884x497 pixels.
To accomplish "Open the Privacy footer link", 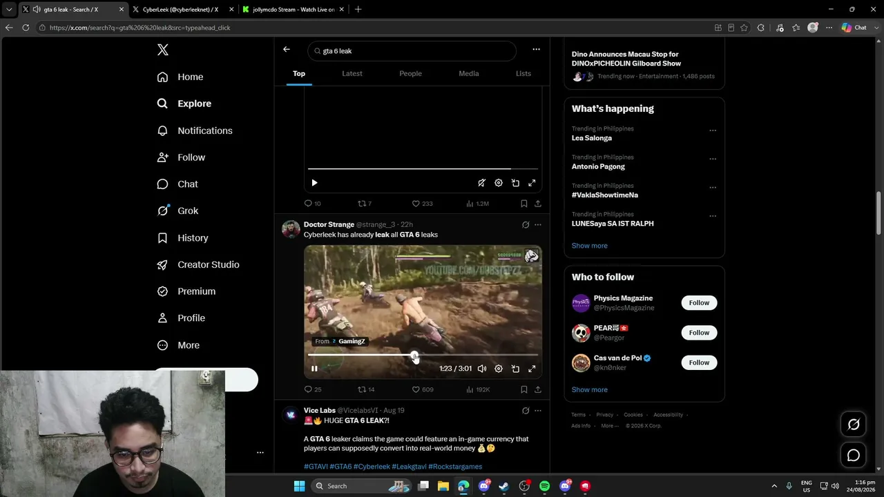I will click(604, 415).
